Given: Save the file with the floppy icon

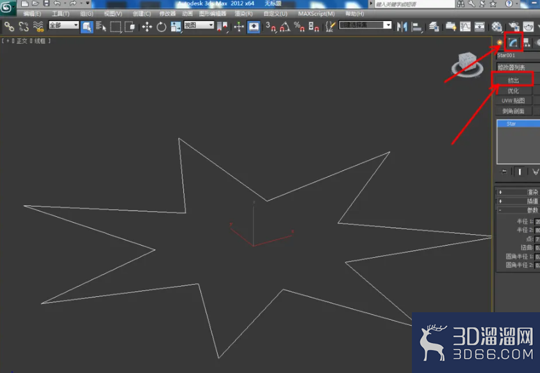Looking at the screenshot, I should 46,4.
